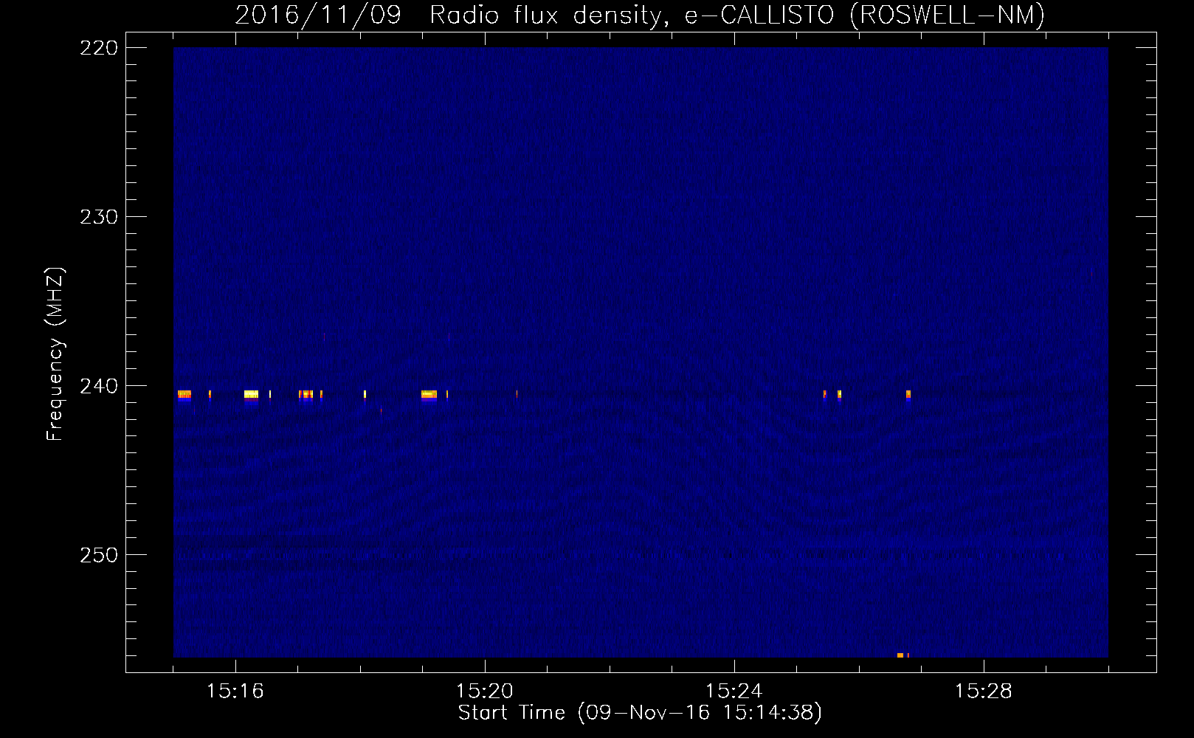The width and height of the screenshot is (1194, 738).
Task: Click the 240 frequency tick label
Action: point(99,386)
